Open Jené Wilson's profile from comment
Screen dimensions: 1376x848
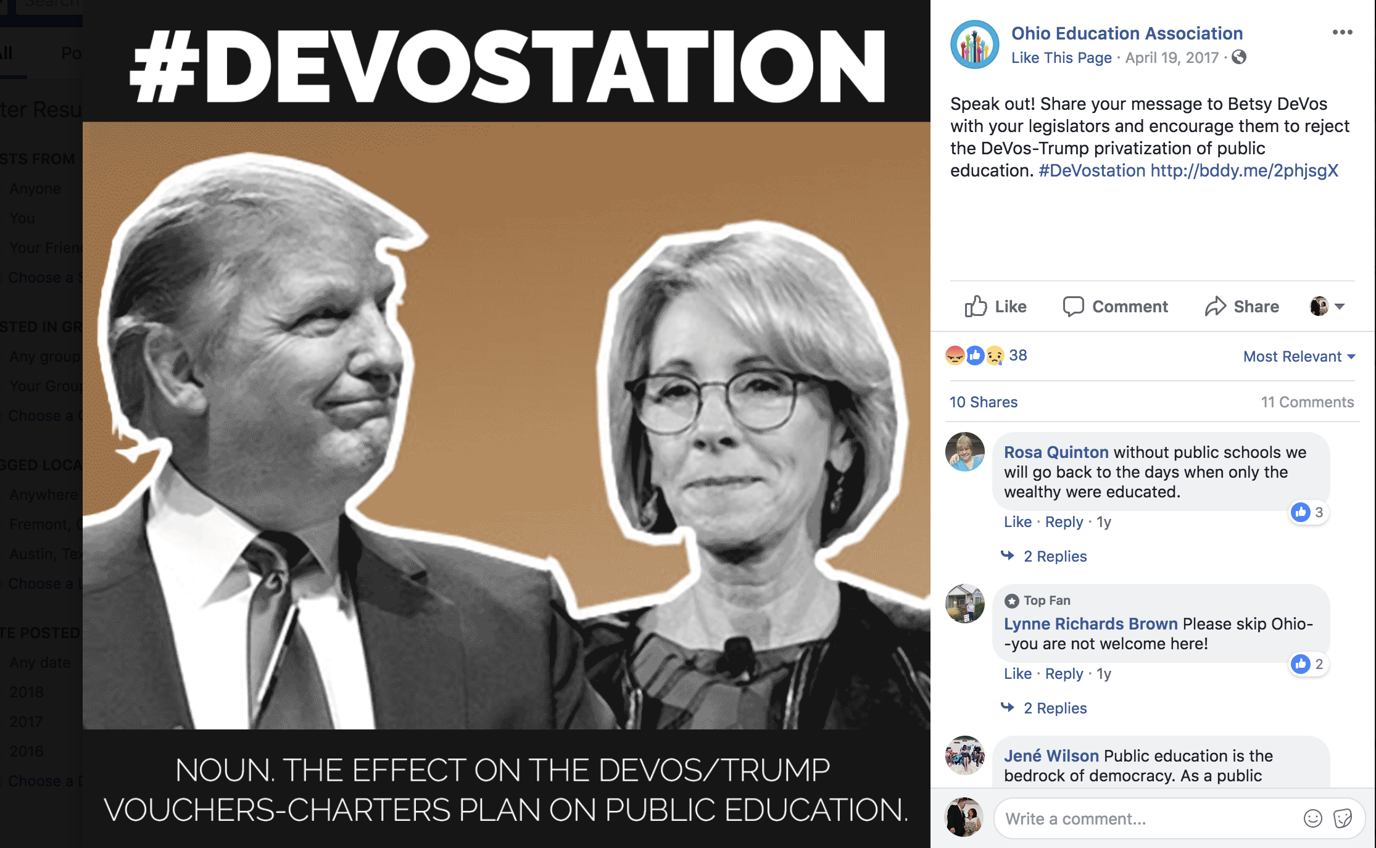(x=1051, y=755)
